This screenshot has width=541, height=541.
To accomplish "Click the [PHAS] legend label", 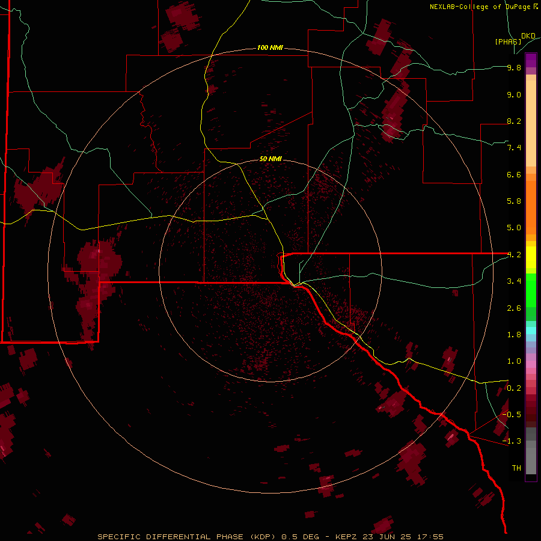I will coord(508,41).
